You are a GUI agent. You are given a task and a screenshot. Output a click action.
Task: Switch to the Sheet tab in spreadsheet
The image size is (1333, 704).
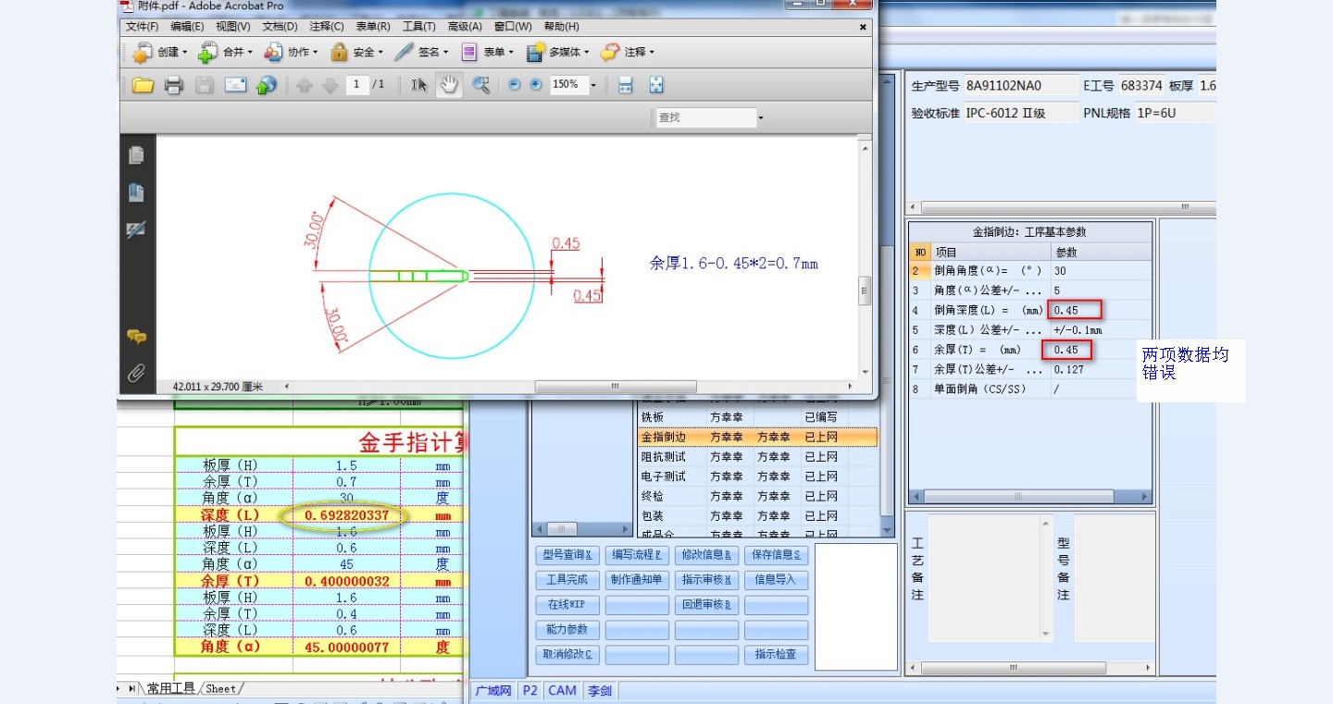[221, 688]
